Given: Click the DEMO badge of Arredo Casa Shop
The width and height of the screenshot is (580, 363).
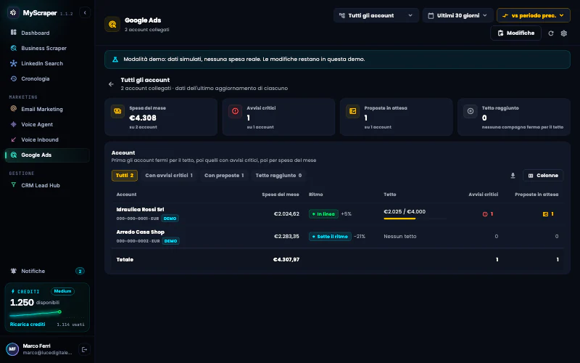Looking at the screenshot, I should click(x=170, y=241).
